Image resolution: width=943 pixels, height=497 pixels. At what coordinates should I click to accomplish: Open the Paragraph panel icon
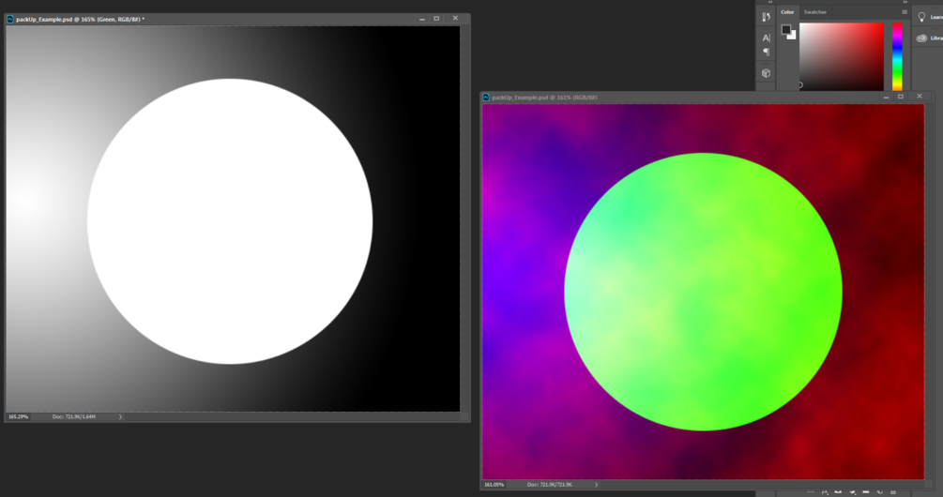click(767, 53)
